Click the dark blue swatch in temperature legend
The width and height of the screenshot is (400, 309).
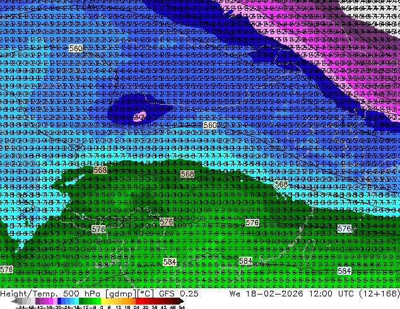[59, 301]
